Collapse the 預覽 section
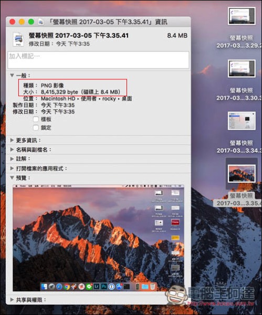 coord(12,177)
